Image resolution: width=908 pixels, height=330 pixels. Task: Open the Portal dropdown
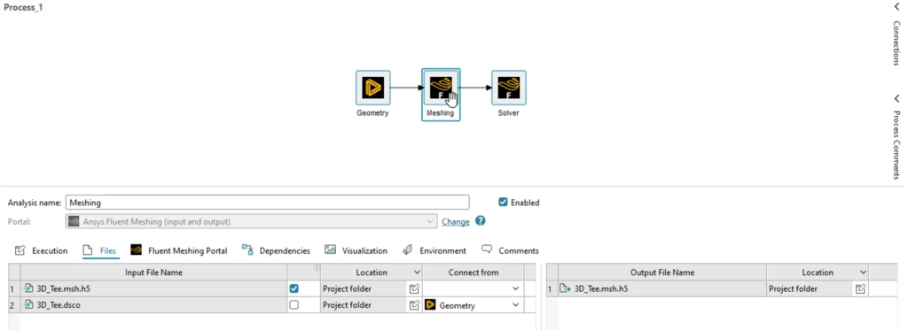coord(429,221)
